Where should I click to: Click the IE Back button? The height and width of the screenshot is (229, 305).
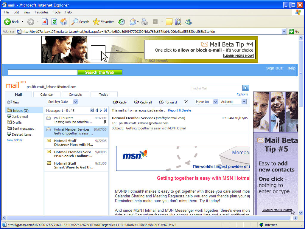coord(12,22)
